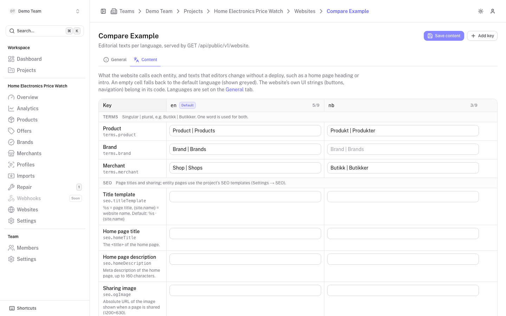Screen dimensions: 506x316
Task: Click the Save content button
Action: point(444,36)
